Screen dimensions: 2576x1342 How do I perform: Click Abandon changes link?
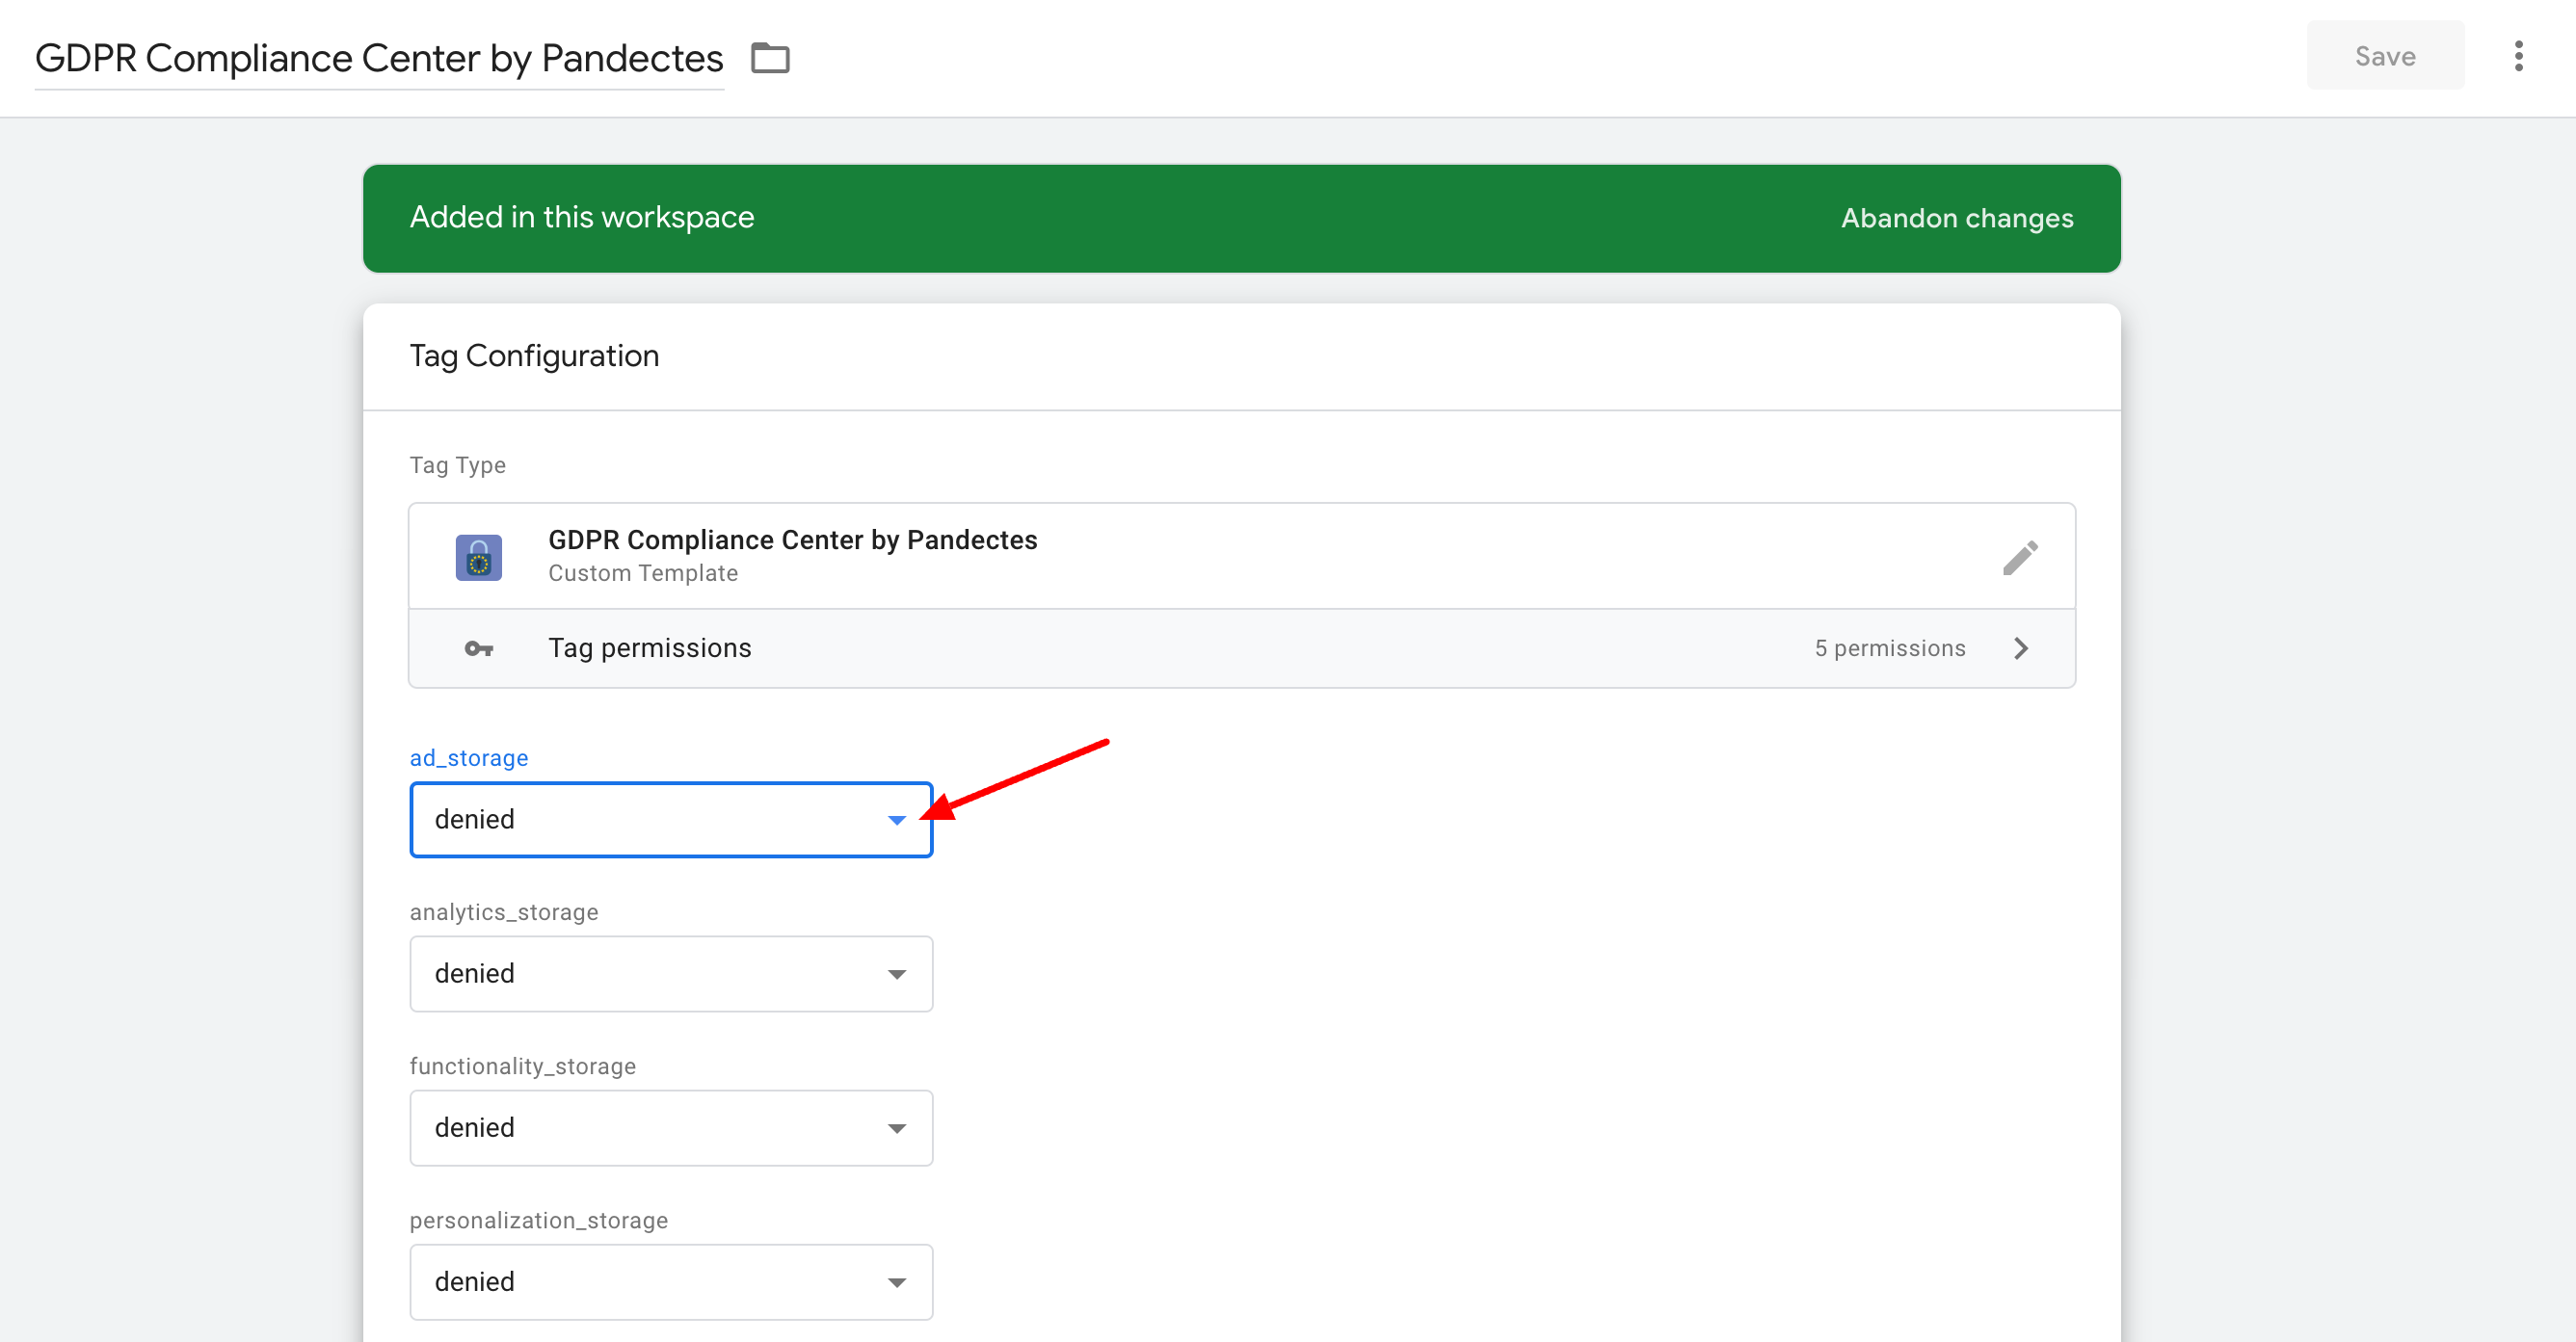[1957, 218]
